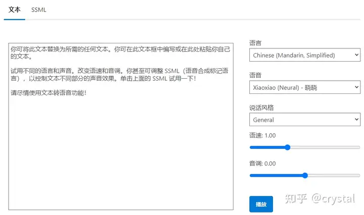364x215 pixels.
Task: Expand the General speaking style dropdown
Action: point(305,120)
